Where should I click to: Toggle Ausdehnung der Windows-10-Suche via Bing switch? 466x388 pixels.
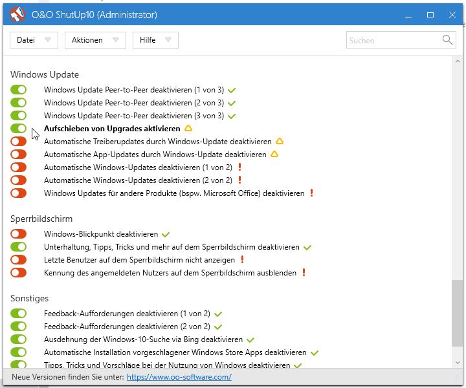point(18,339)
